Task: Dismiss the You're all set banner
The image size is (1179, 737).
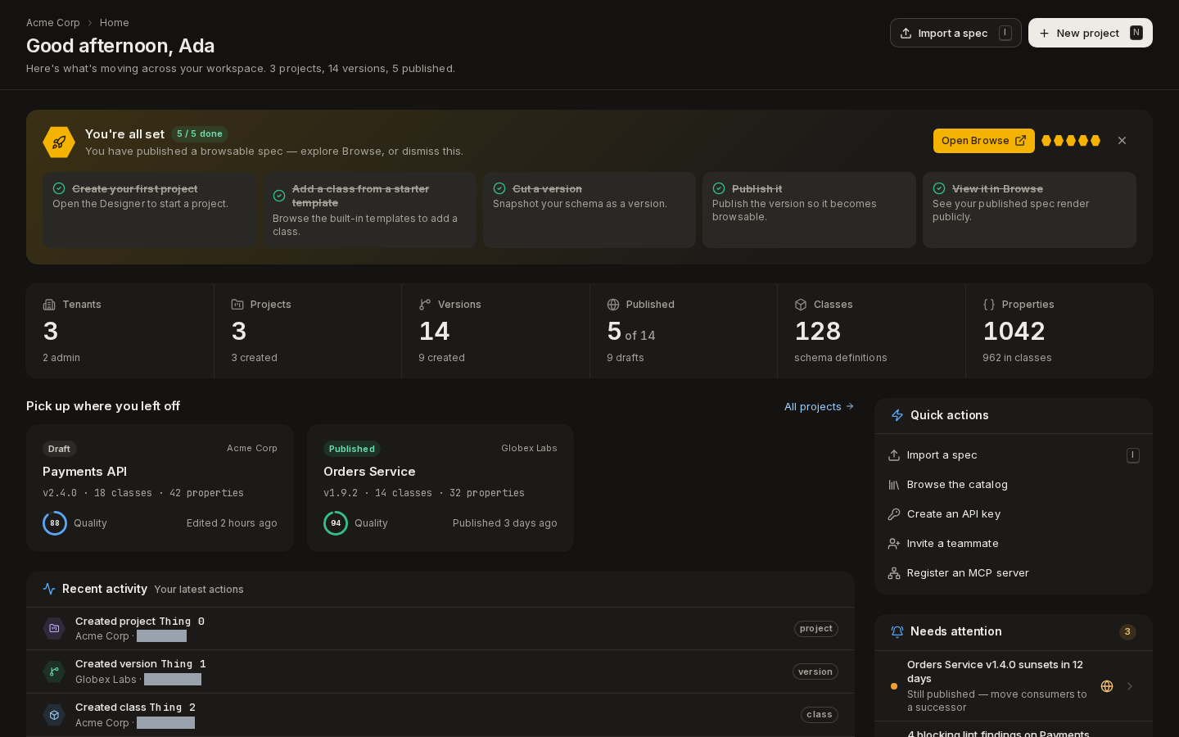Action: click(x=1122, y=141)
